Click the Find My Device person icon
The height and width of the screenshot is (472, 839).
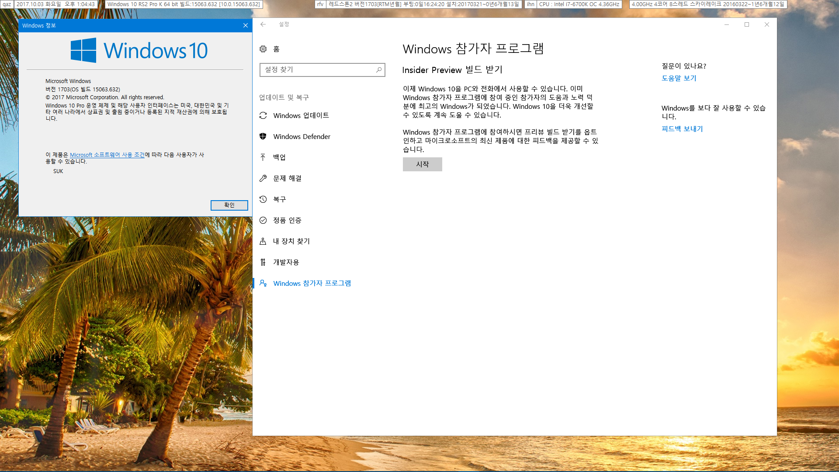coord(263,241)
